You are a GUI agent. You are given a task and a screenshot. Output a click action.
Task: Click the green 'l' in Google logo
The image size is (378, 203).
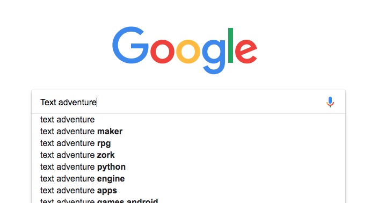(230, 45)
